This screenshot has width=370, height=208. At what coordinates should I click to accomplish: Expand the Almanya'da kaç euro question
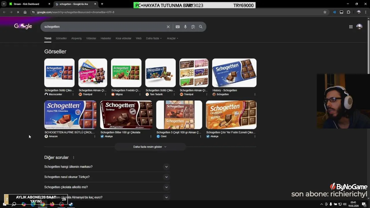pyautogui.click(x=107, y=197)
